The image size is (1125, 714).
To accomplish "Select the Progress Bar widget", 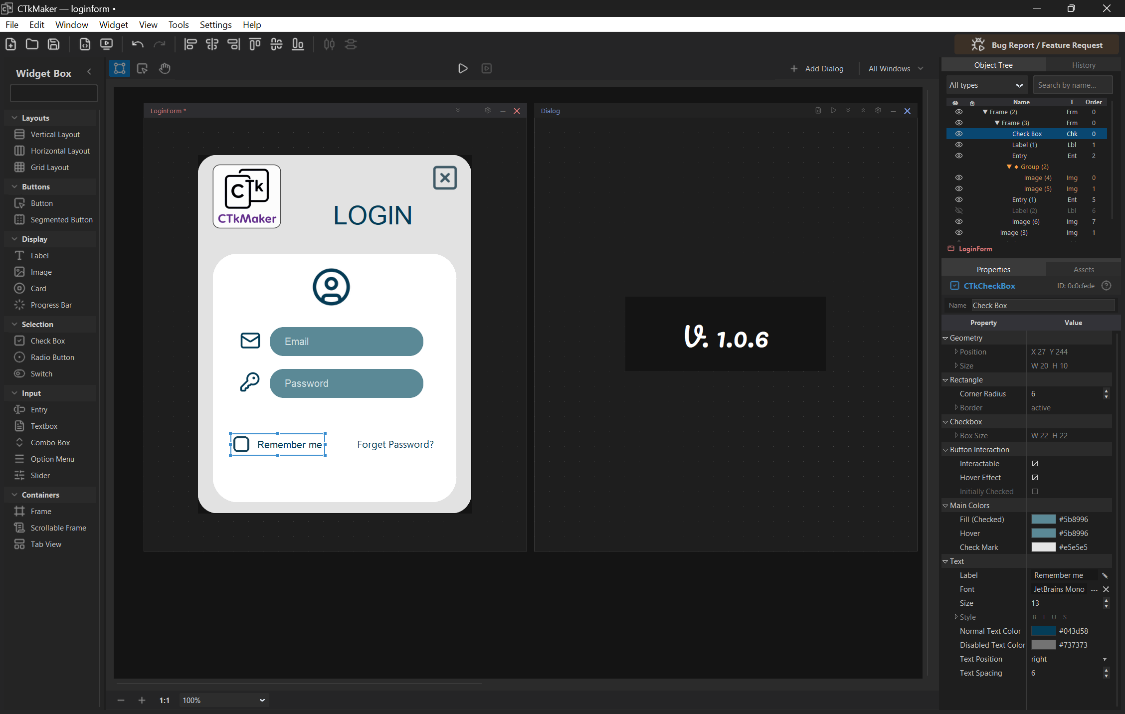I will pos(44,305).
